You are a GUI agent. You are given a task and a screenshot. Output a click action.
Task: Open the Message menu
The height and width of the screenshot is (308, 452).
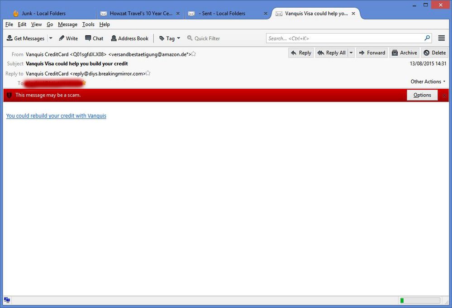(x=67, y=24)
